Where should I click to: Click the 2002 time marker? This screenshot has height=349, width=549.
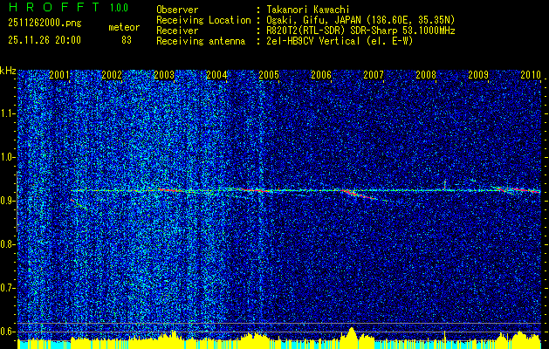pos(112,75)
